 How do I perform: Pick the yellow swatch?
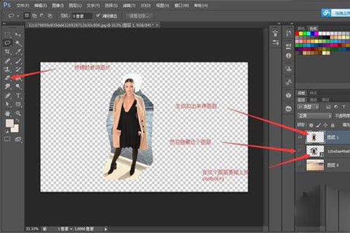click(300, 34)
